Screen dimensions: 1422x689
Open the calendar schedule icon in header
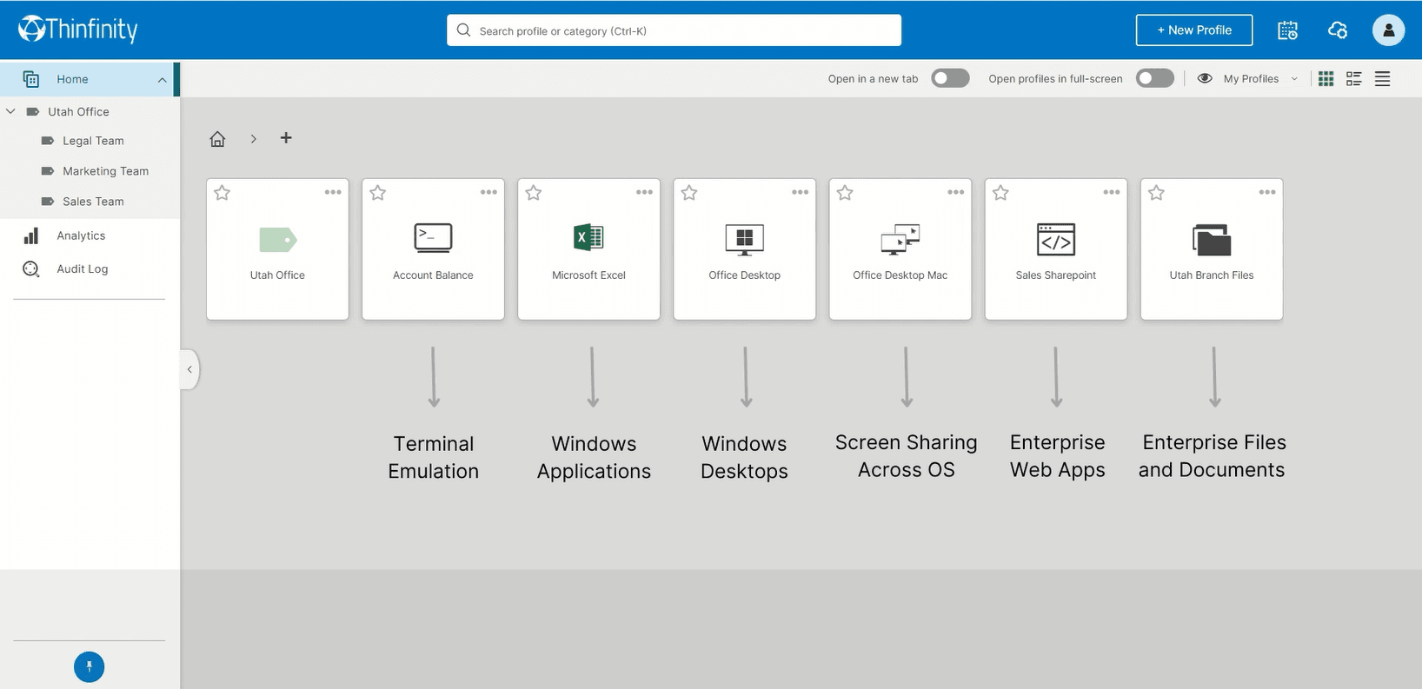tap(1287, 30)
